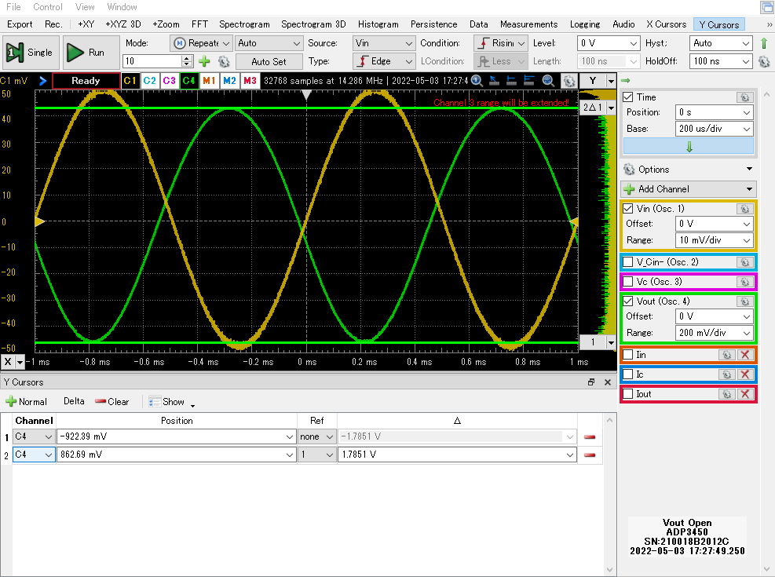Toggle the Time checkbox
The image size is (775, 577).
pyautogui.click(x=628, y=97)
